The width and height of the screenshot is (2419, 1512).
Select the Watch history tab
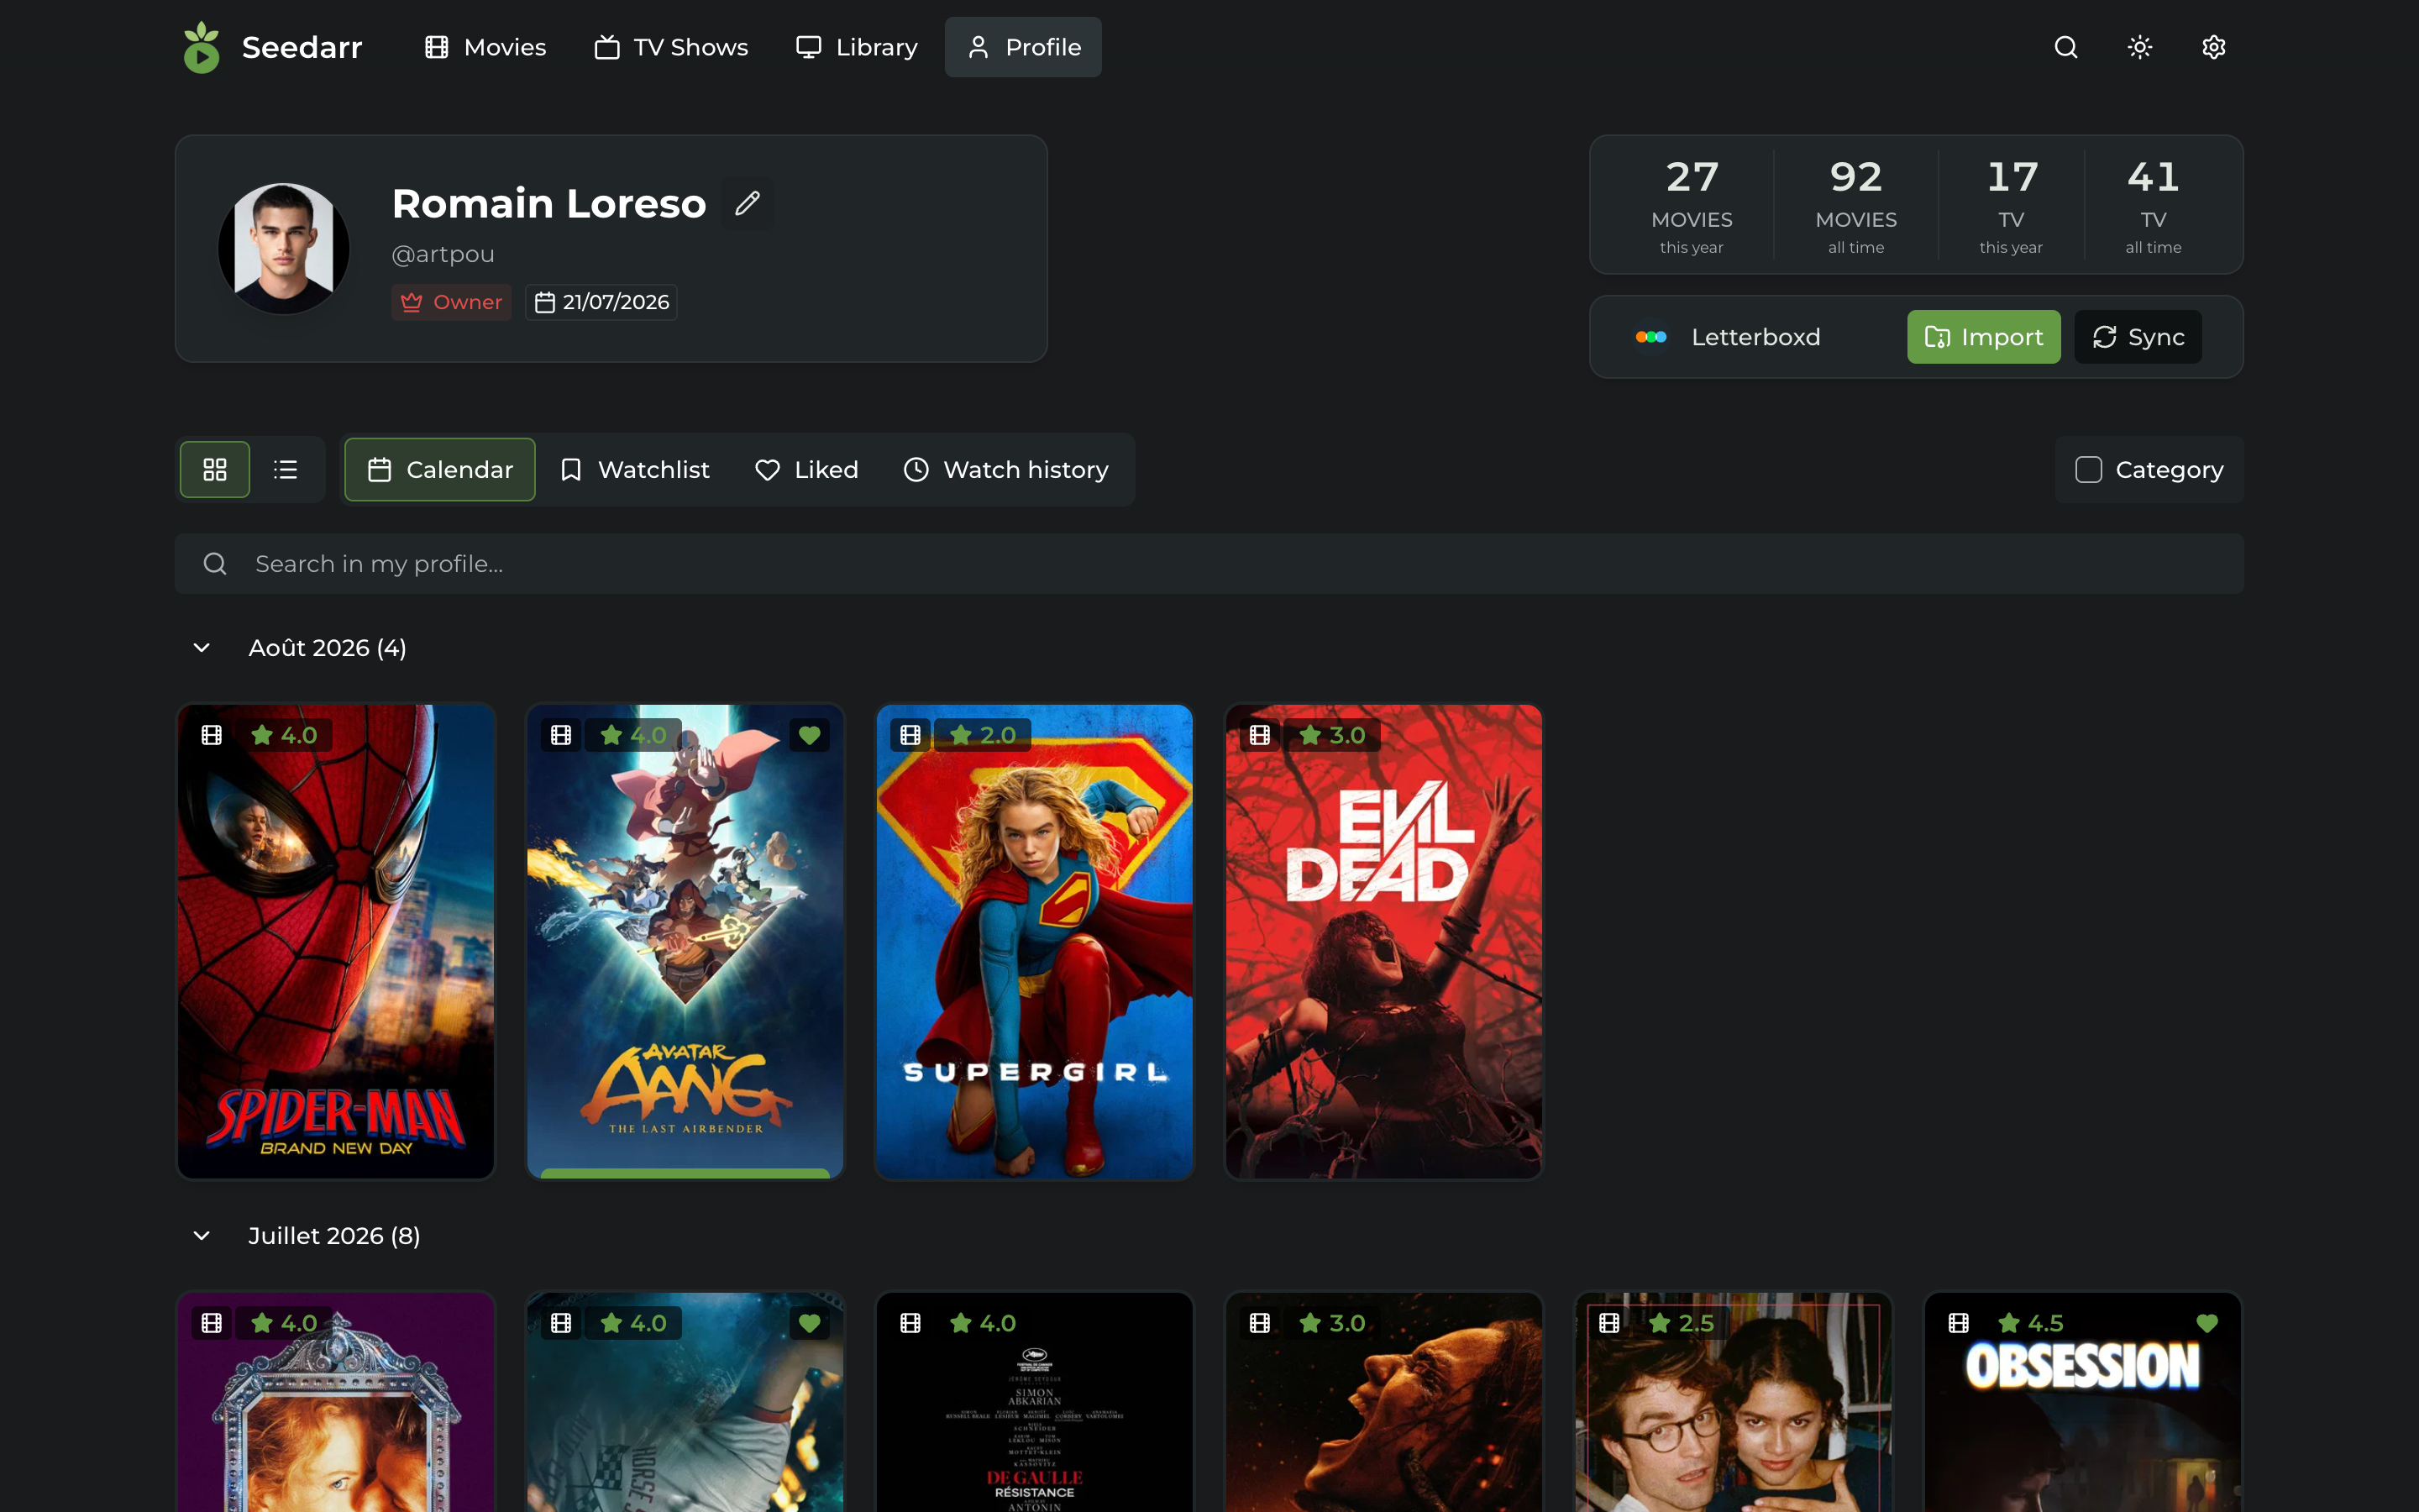click(x=1005, y=469)
